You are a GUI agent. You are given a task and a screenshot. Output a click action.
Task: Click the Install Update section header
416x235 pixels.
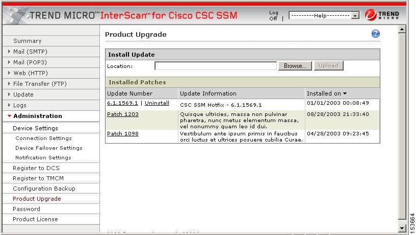pyautogui.click(x=243, y=55)
